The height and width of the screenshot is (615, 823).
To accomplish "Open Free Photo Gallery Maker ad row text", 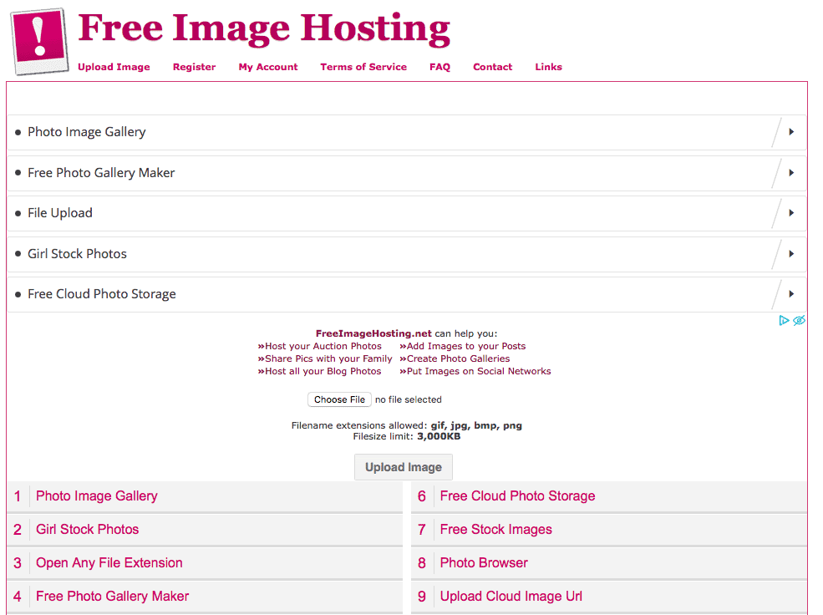I will [101, 173].
